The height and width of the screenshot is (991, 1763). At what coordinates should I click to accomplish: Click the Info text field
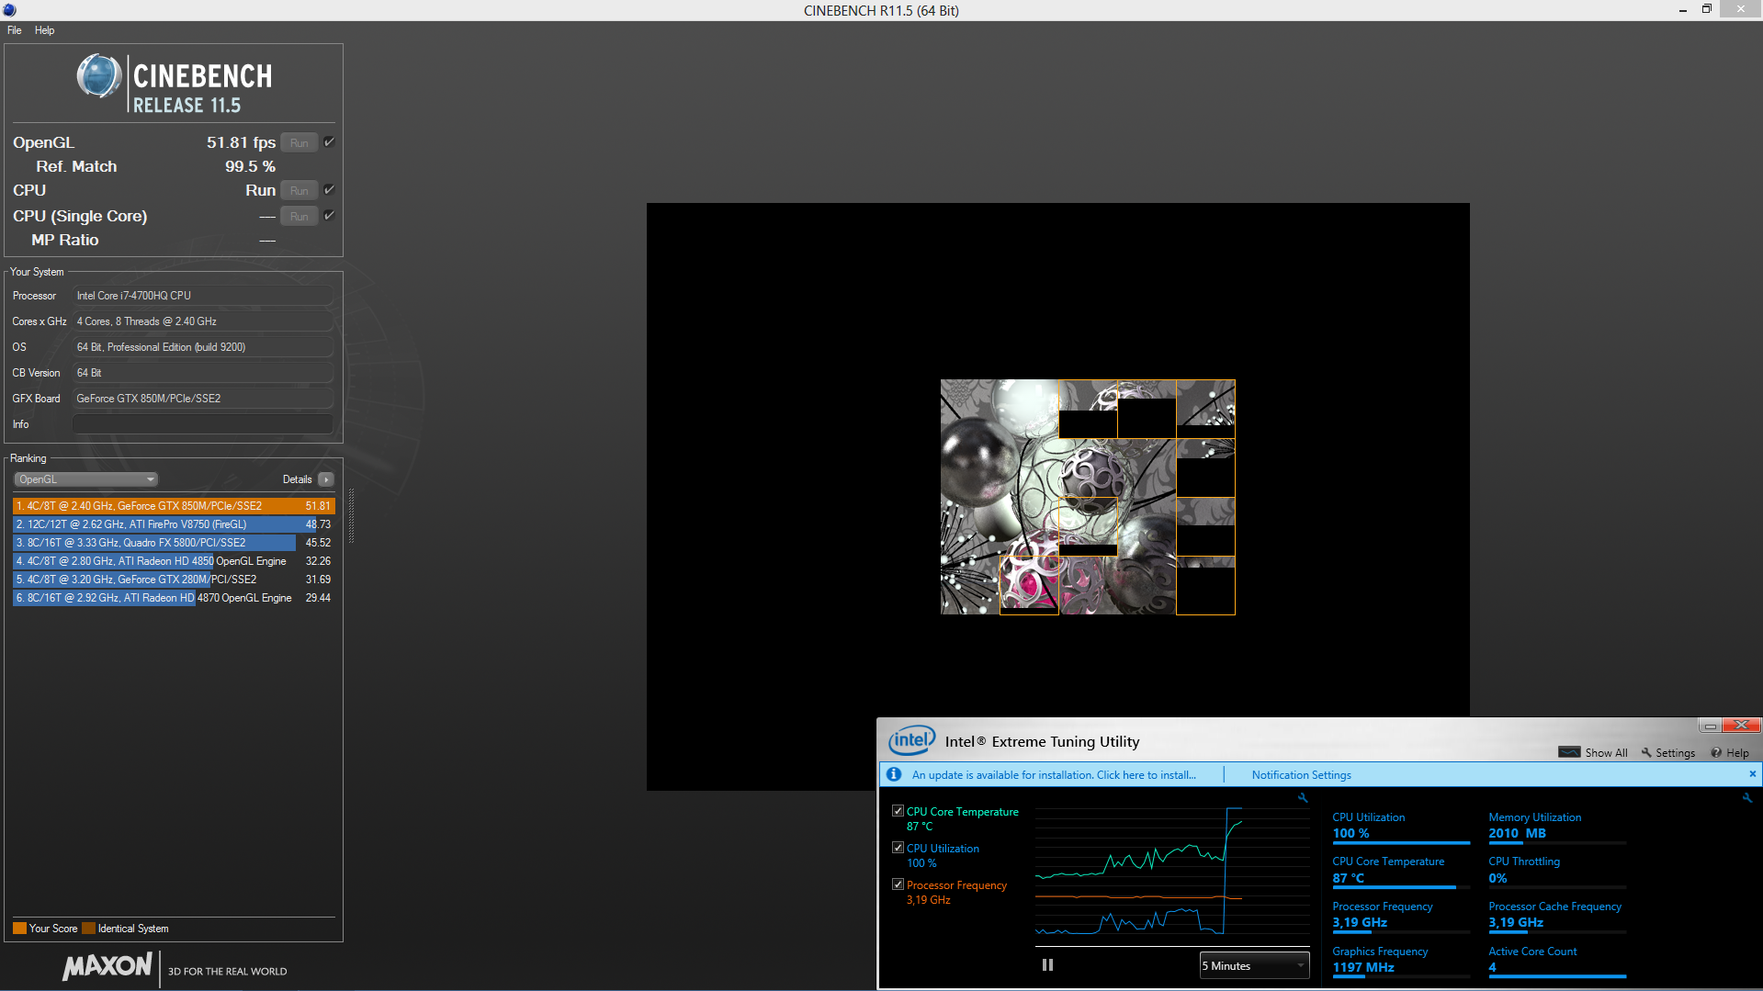(202, 424)
